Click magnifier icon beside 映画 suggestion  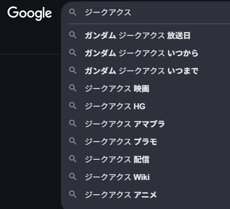(x=73, y=88)
